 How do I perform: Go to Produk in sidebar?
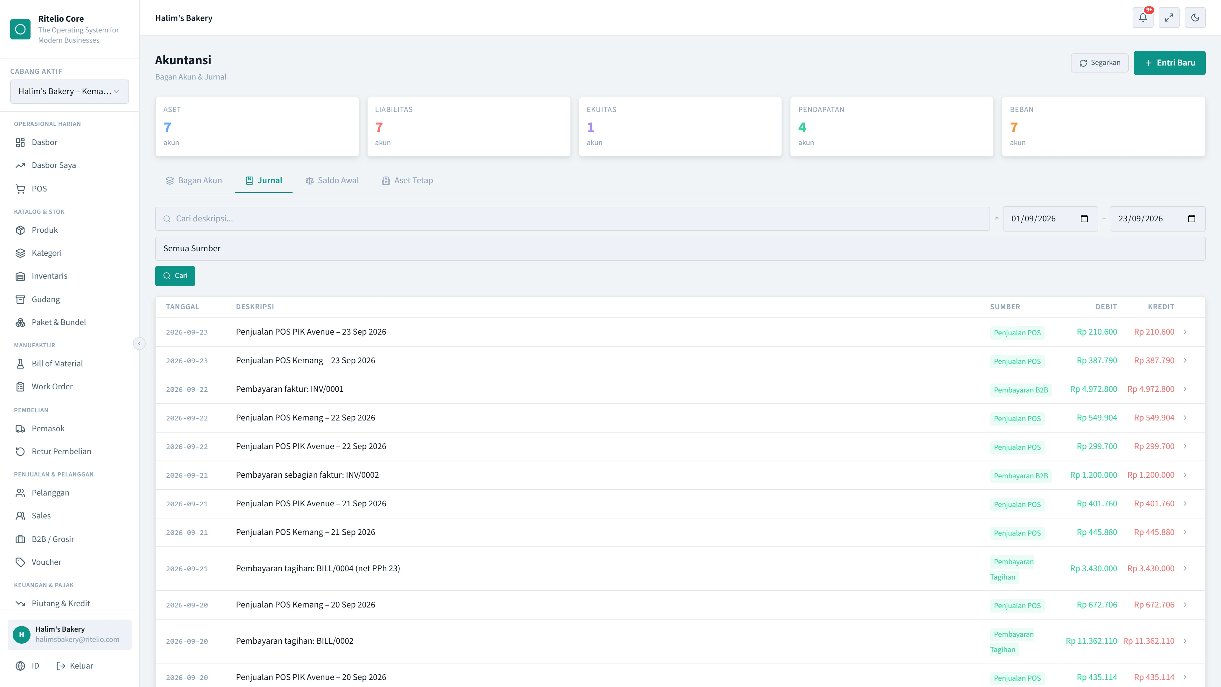70,230
